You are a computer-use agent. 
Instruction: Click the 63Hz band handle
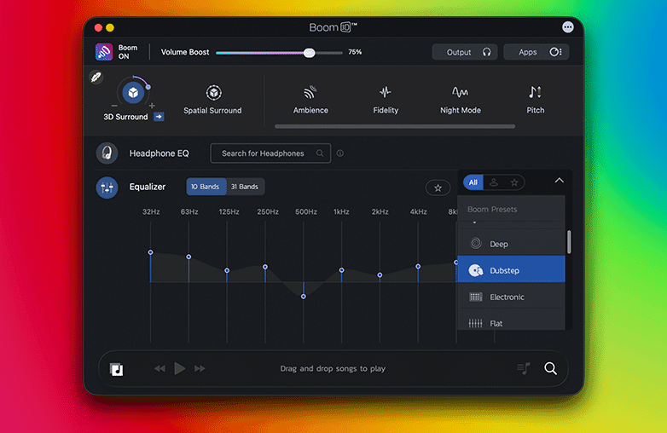pos(188,257)
